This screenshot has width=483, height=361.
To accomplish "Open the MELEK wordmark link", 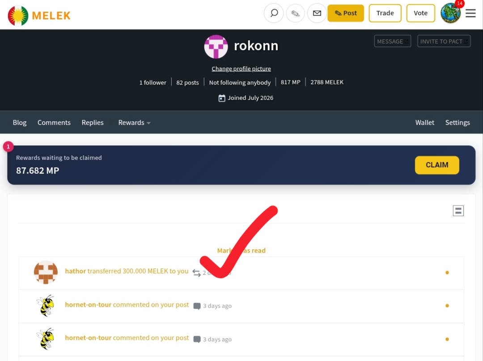I will pyautogui.click(x=51, y=15).
